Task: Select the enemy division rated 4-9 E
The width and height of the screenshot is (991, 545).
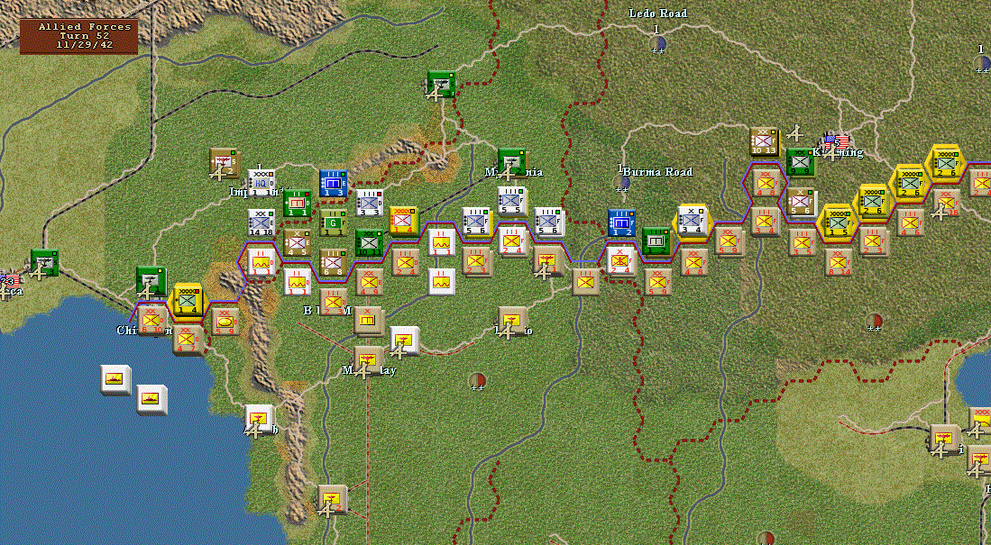Action: click(369, 282)
